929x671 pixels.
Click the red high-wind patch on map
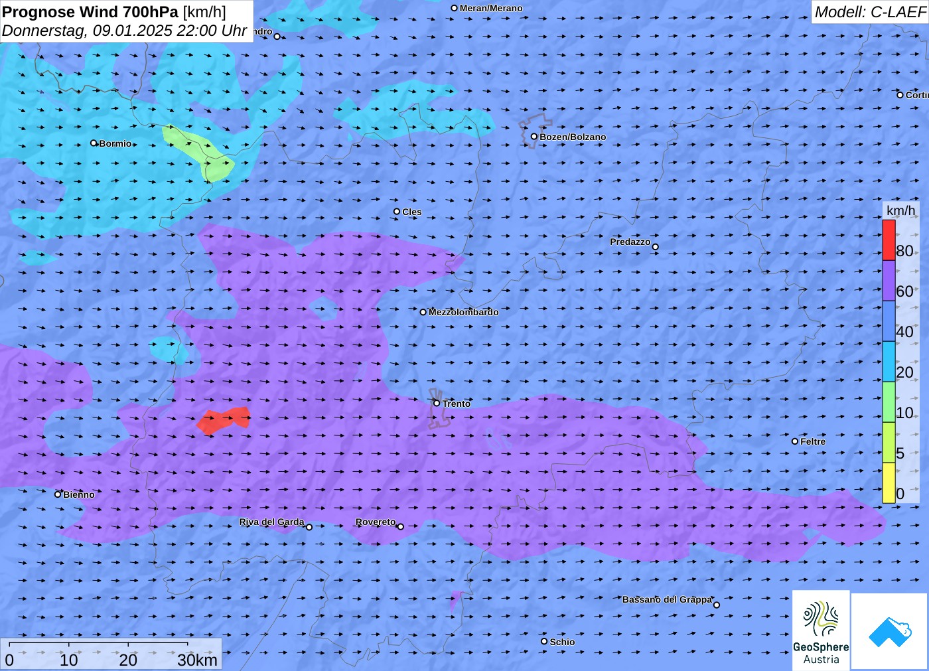point(224,420)
